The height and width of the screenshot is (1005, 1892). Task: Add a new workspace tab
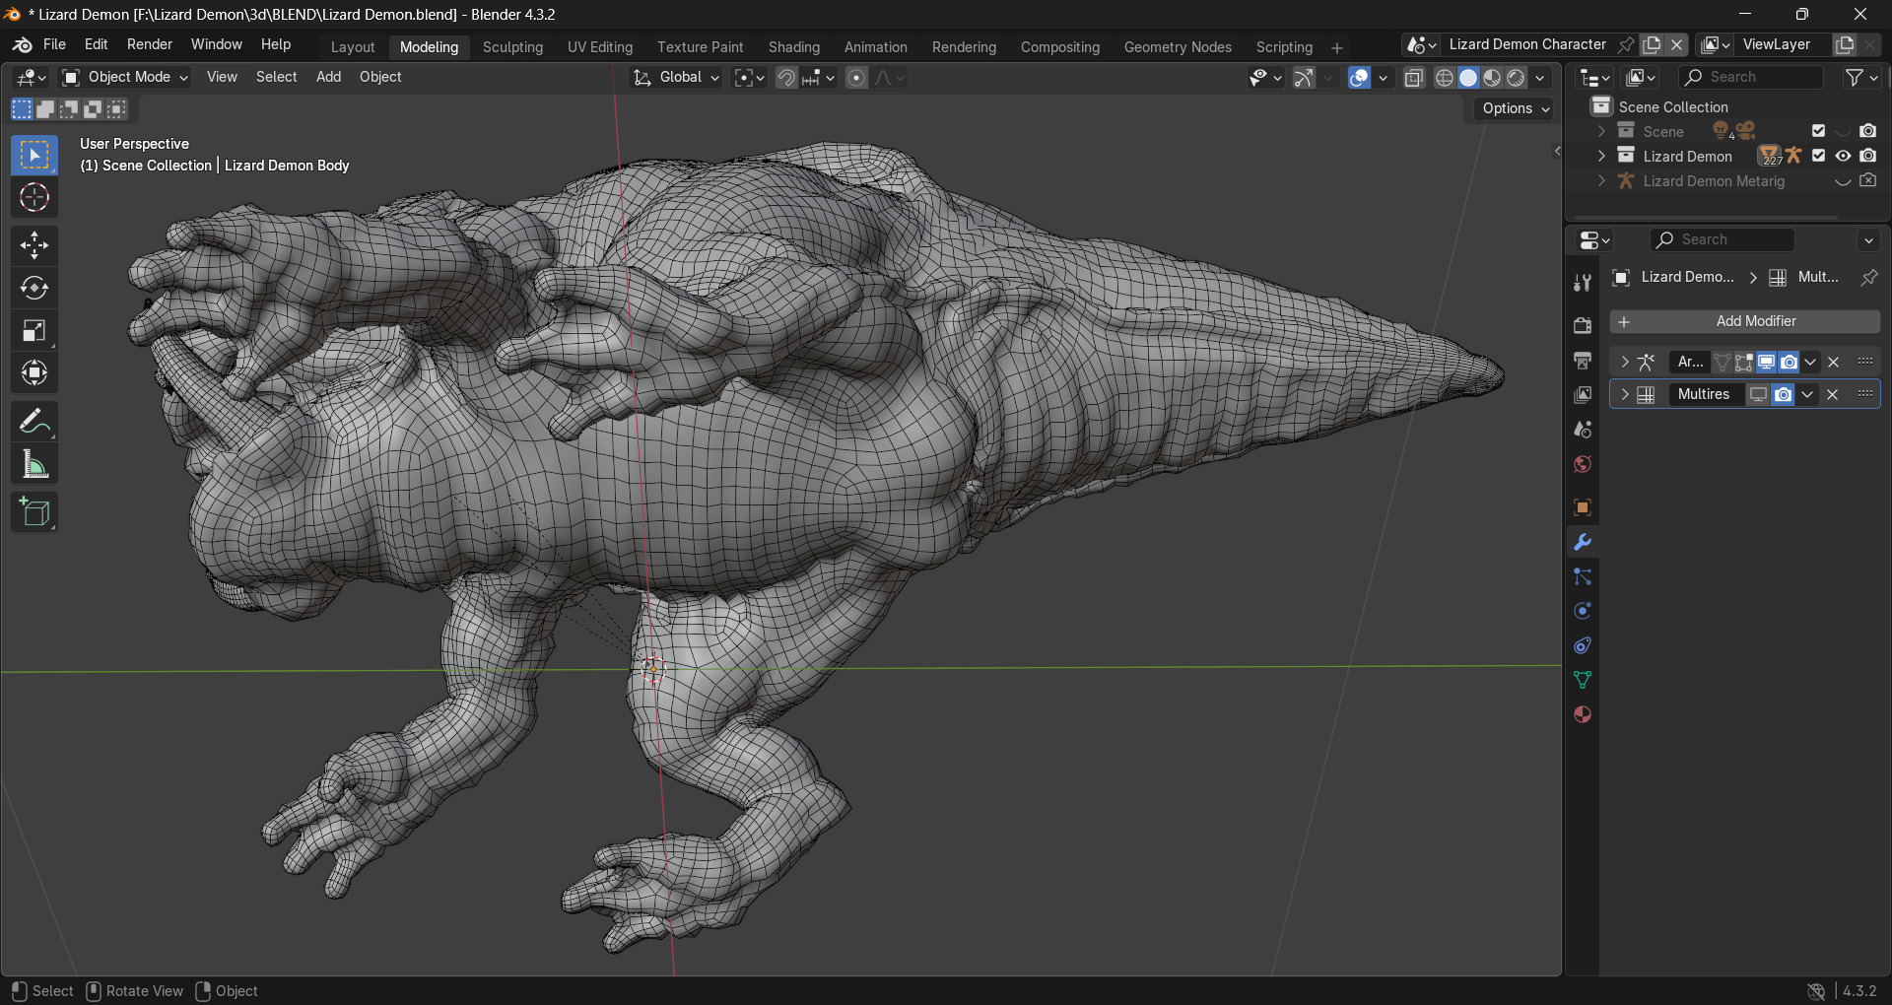coord(1337,47)
